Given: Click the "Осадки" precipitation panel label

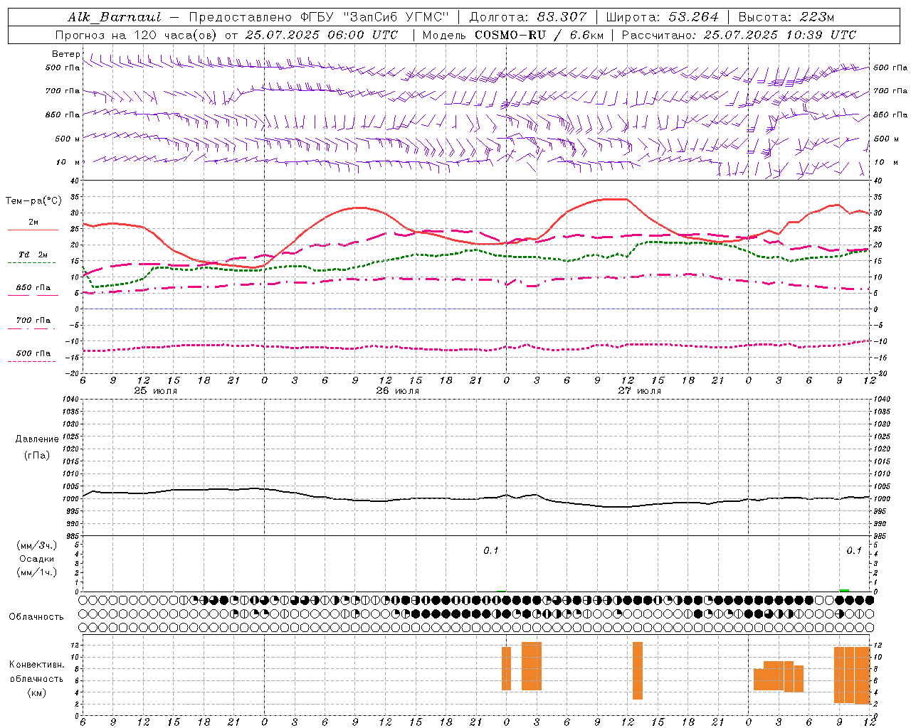Looking at the screenshot, I should (37, 559).
